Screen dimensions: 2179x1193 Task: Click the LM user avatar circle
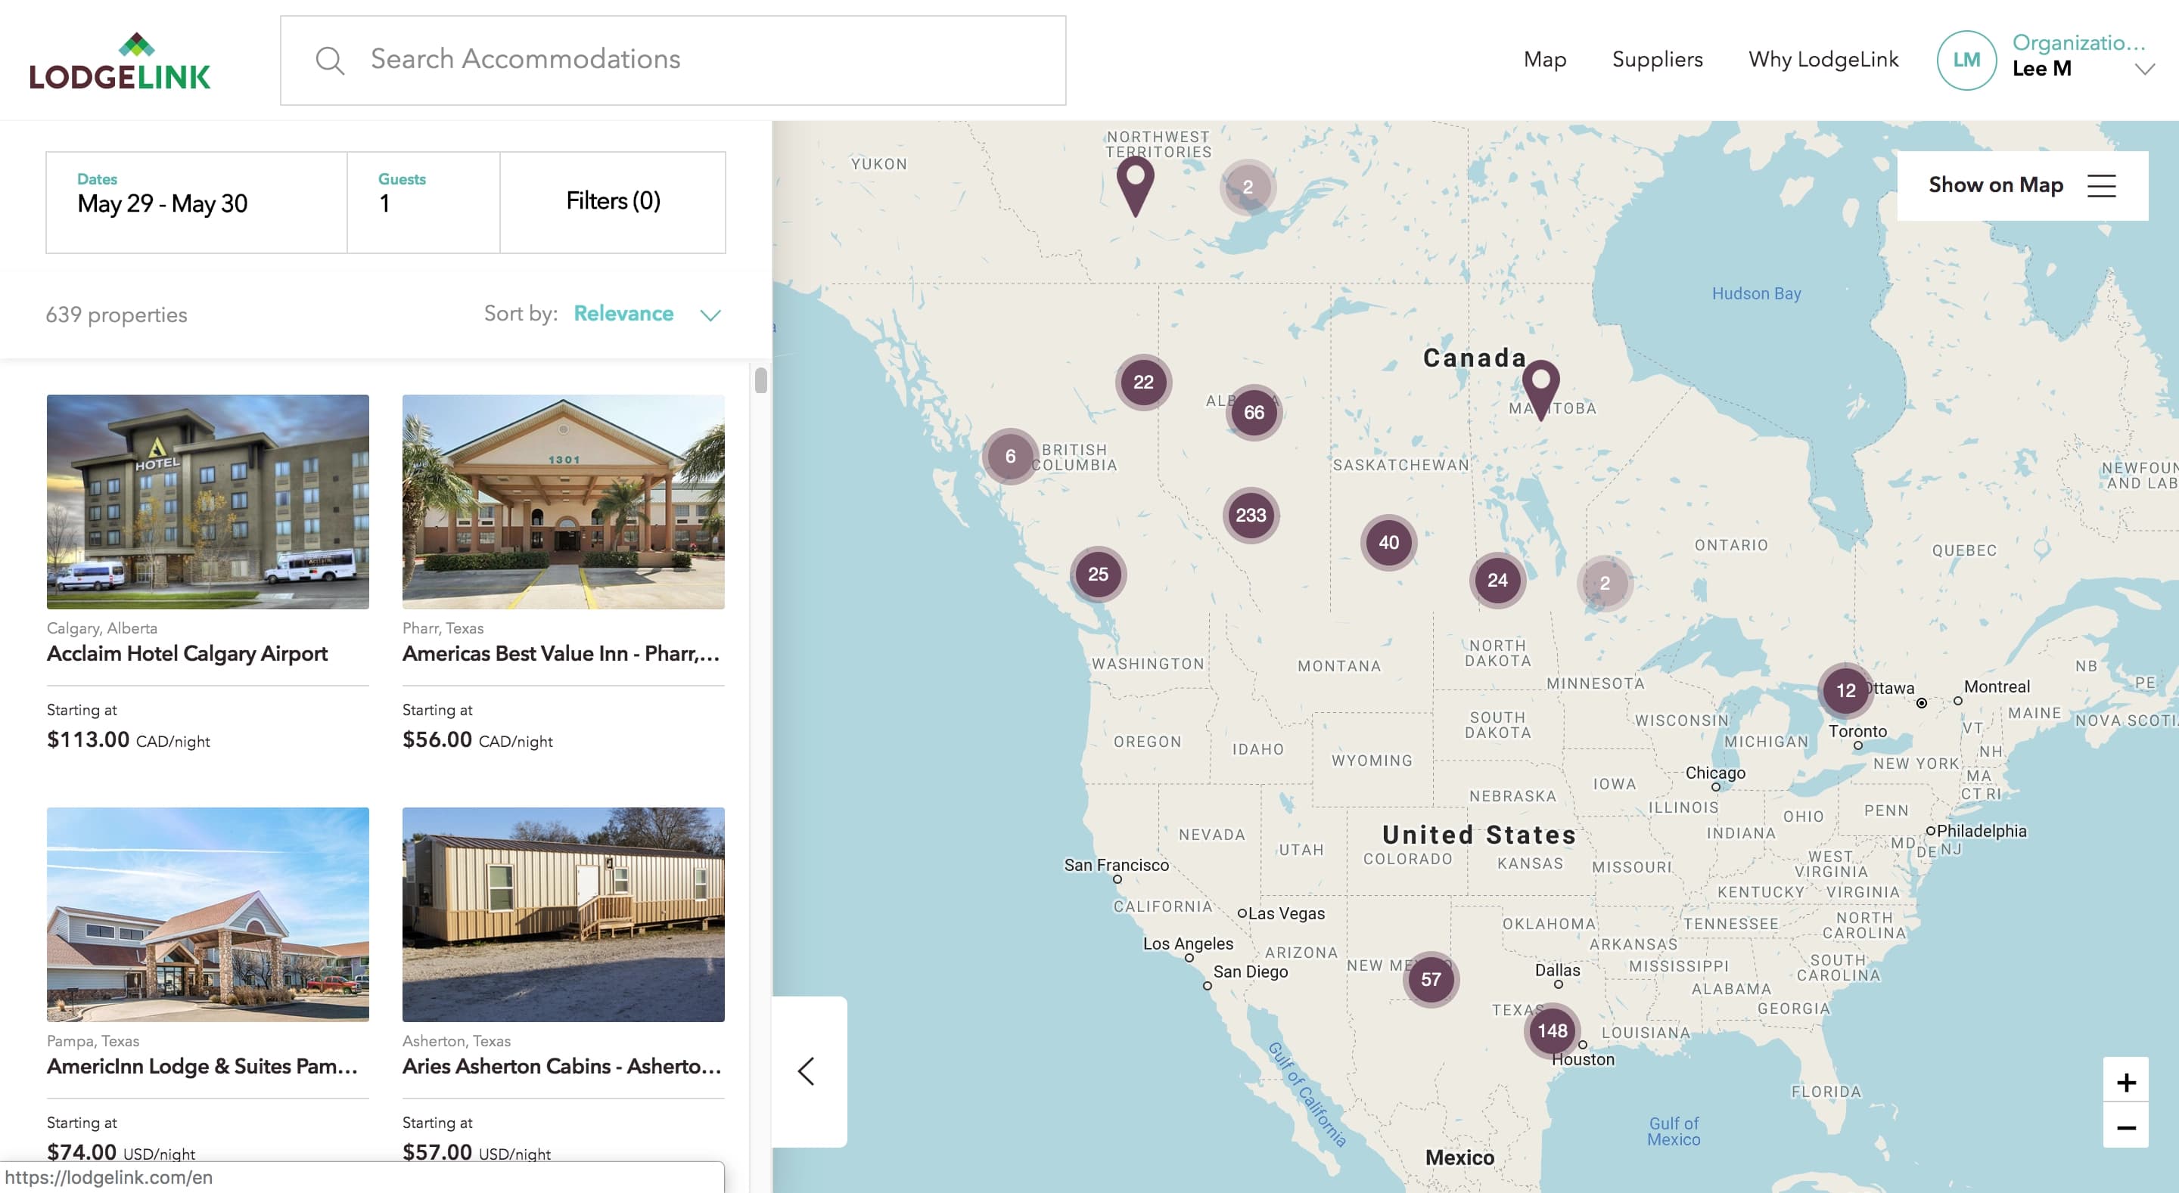[x=1966, y=60]
